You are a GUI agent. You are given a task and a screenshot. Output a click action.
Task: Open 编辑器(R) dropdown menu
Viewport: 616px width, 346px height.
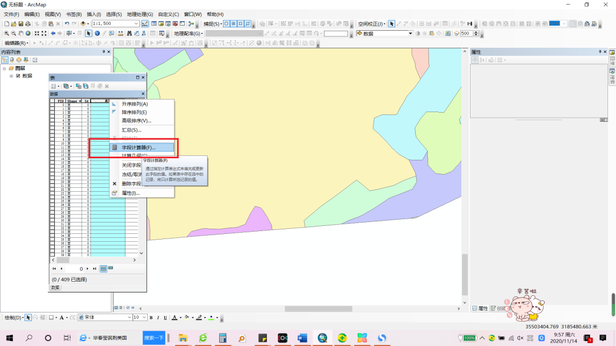pos(17,43)
